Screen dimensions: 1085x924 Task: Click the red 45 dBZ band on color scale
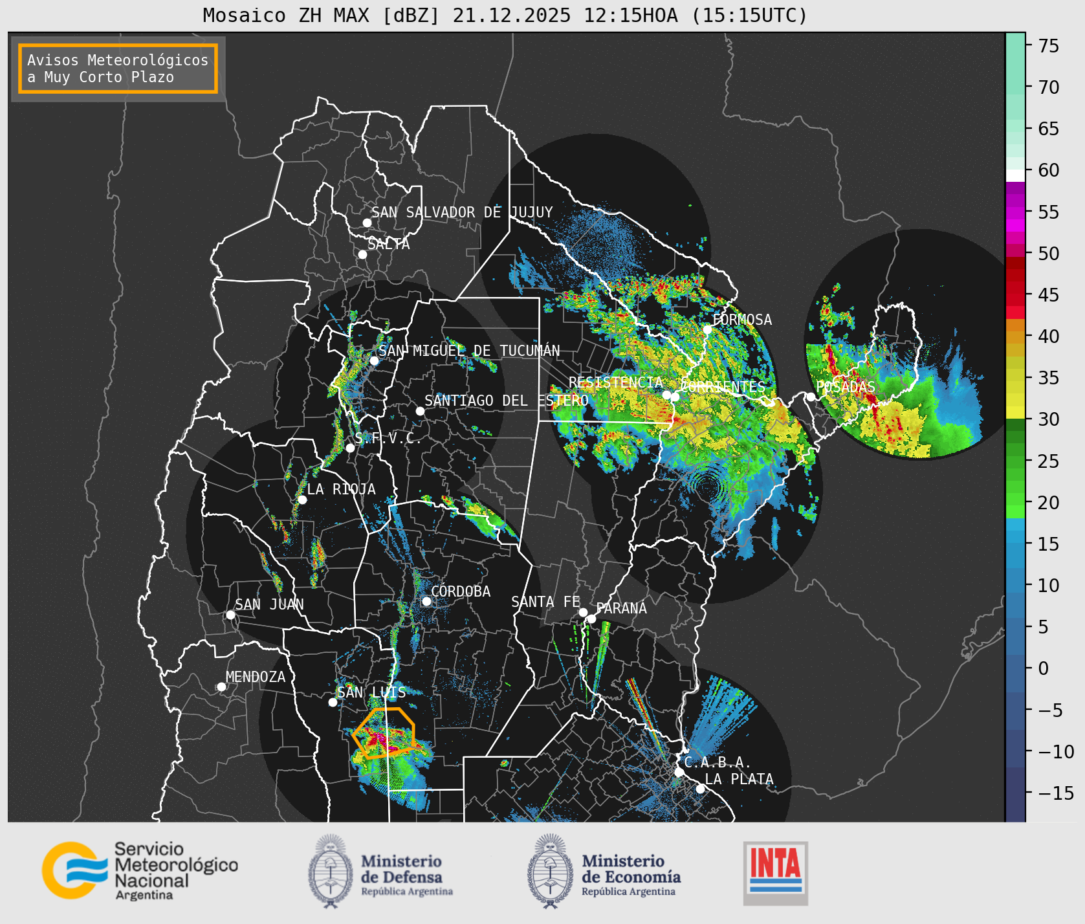click(x=1015, y=294)
